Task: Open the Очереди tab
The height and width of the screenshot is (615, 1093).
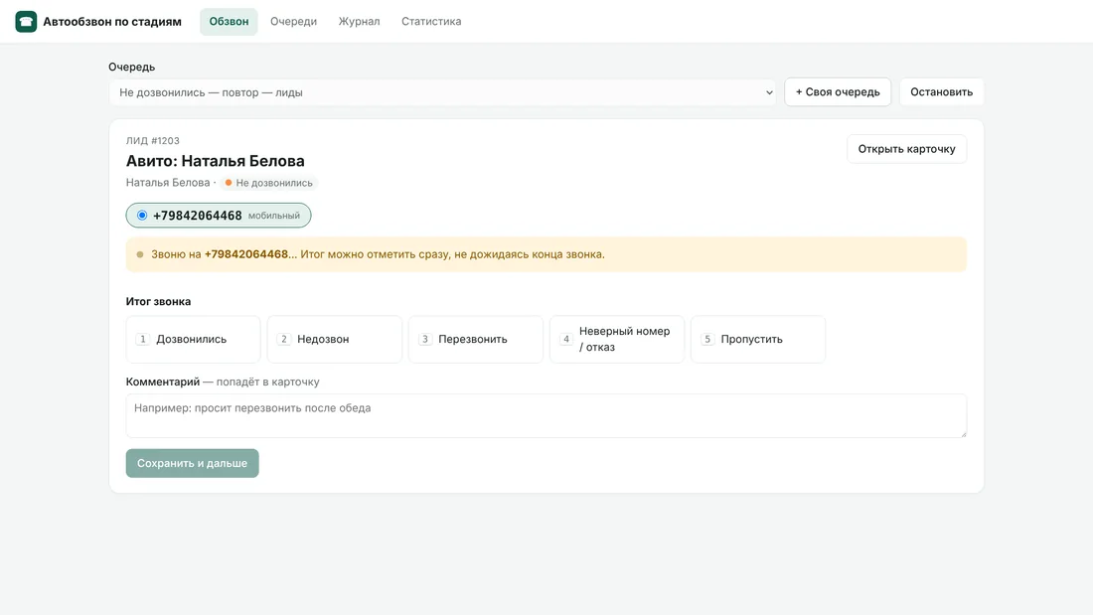Action: click(293, 22)
